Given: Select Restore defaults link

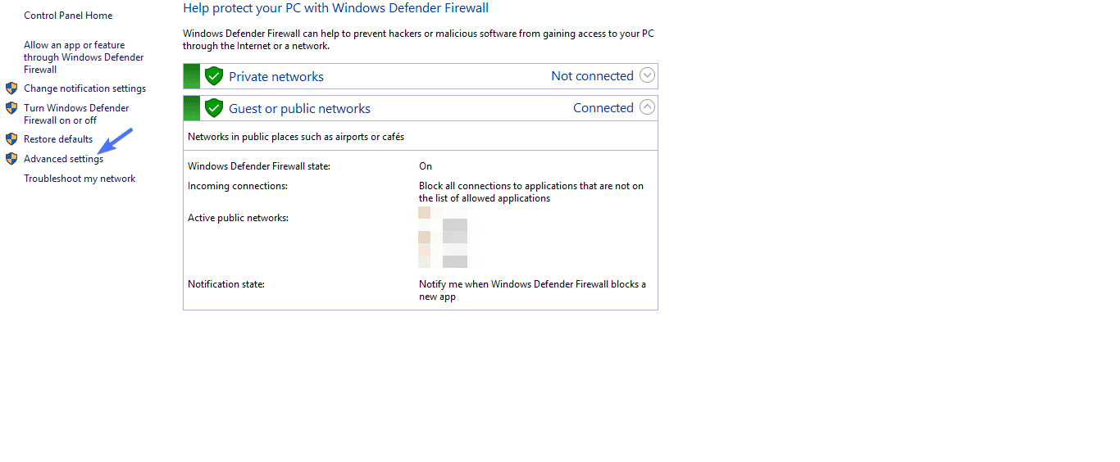Looking at the screenshot, I should 58,139.
